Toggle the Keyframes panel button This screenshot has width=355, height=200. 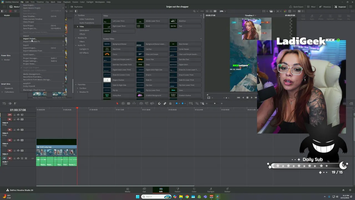(x=76, y=7)
